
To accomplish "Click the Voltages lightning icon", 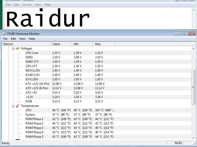I will [18, 48].
